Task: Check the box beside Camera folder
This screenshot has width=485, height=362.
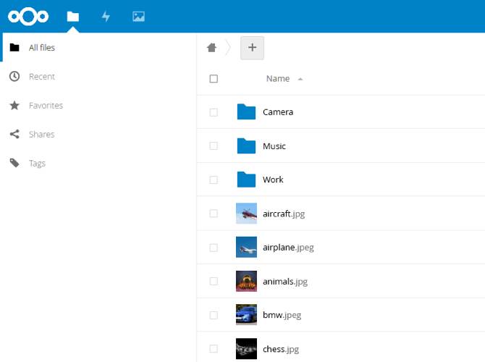Action: [214, 112]
